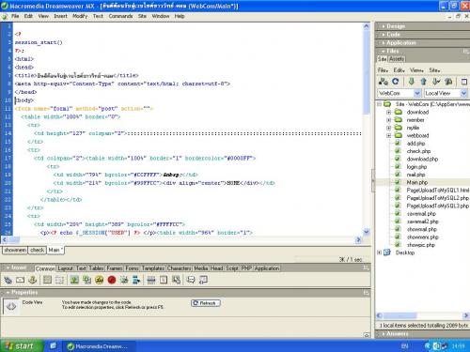Select check.php in the site tree

point(418,151)
